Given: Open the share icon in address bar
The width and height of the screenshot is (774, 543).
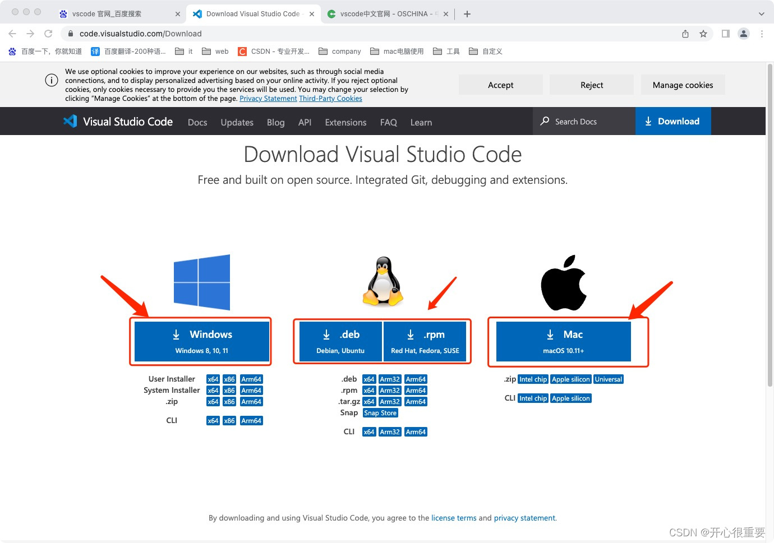Looking at the screenshot, I should pyautogui.click(x=685, y=34).
